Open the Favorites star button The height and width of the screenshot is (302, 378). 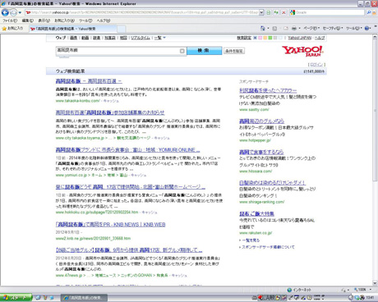pos(12,28)
